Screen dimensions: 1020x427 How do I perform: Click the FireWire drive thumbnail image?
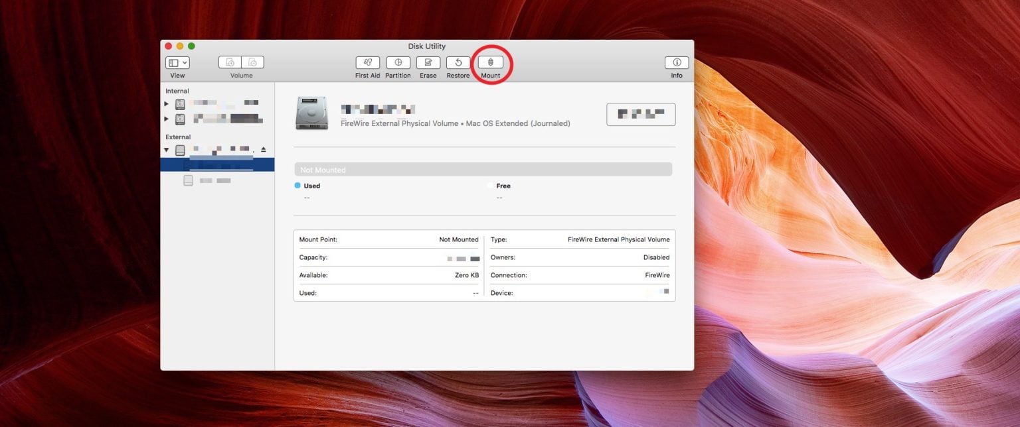[311, 113]
